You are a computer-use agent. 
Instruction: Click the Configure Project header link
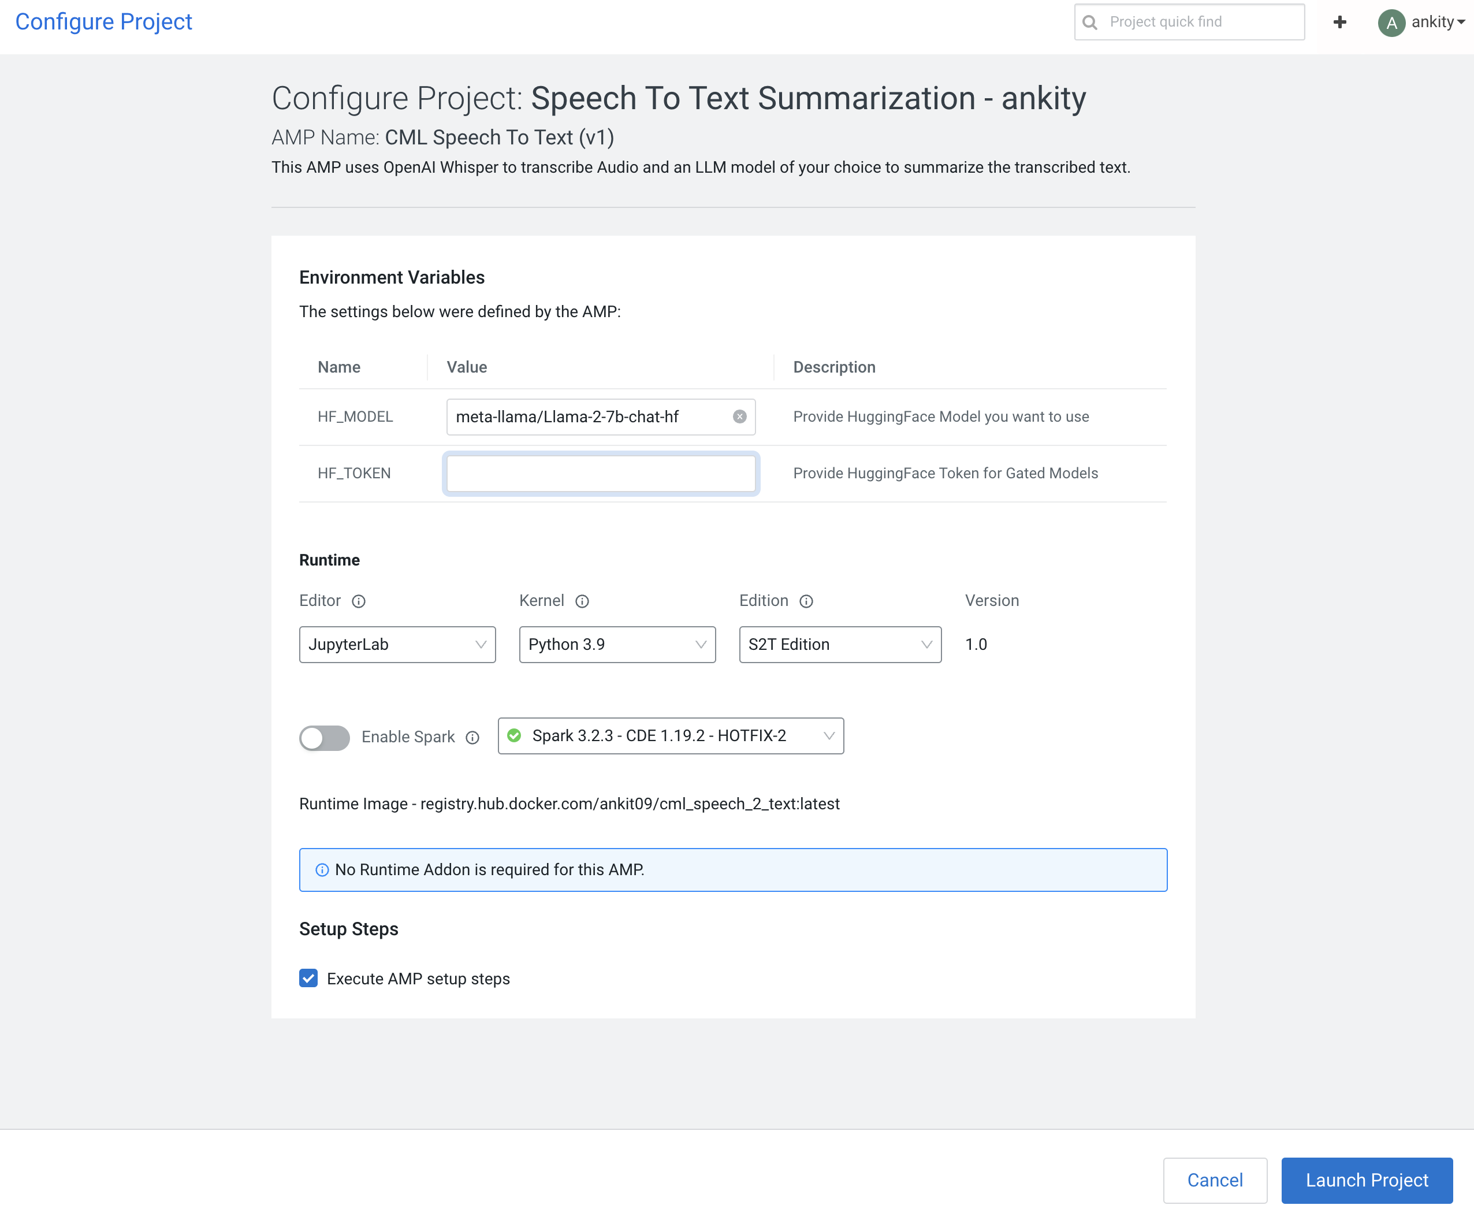(x=104, y=22)
